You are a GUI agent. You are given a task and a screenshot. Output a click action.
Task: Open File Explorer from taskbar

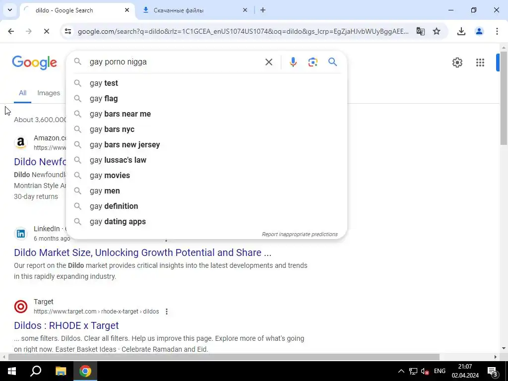(x=61, y=371)
